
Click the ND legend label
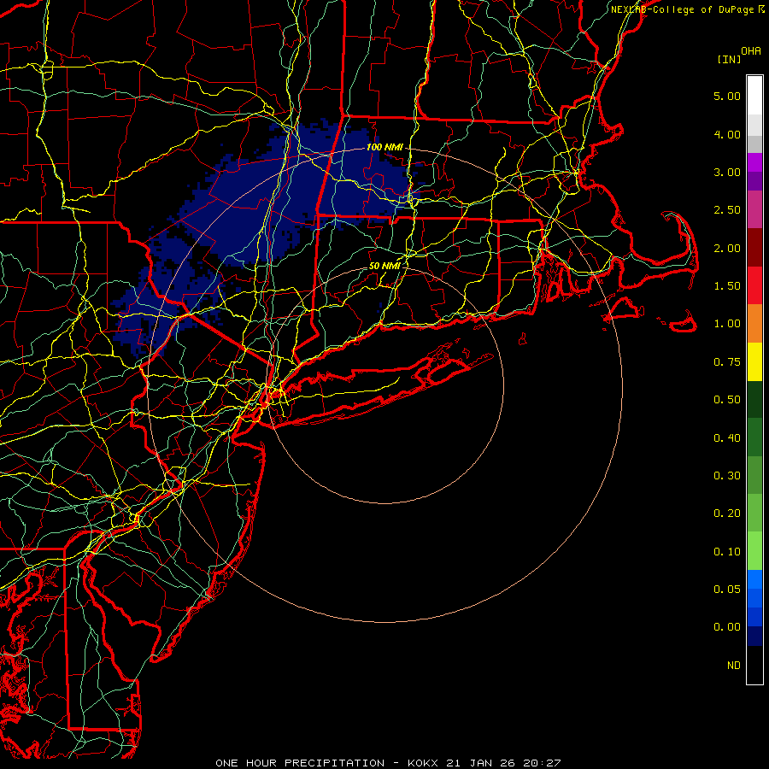[734, 666]
